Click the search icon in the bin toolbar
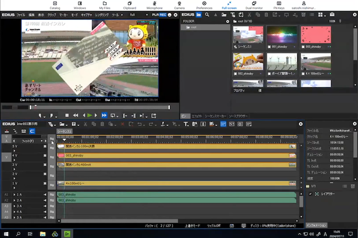Viewport: 358px width, 238px height. coord(207,15)
